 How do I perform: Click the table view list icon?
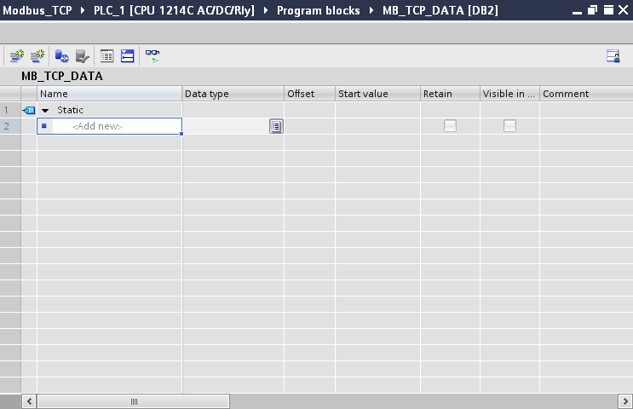coord(107,55)
